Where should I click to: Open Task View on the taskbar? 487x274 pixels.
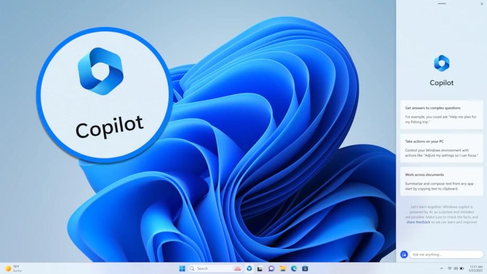[260, 268]
